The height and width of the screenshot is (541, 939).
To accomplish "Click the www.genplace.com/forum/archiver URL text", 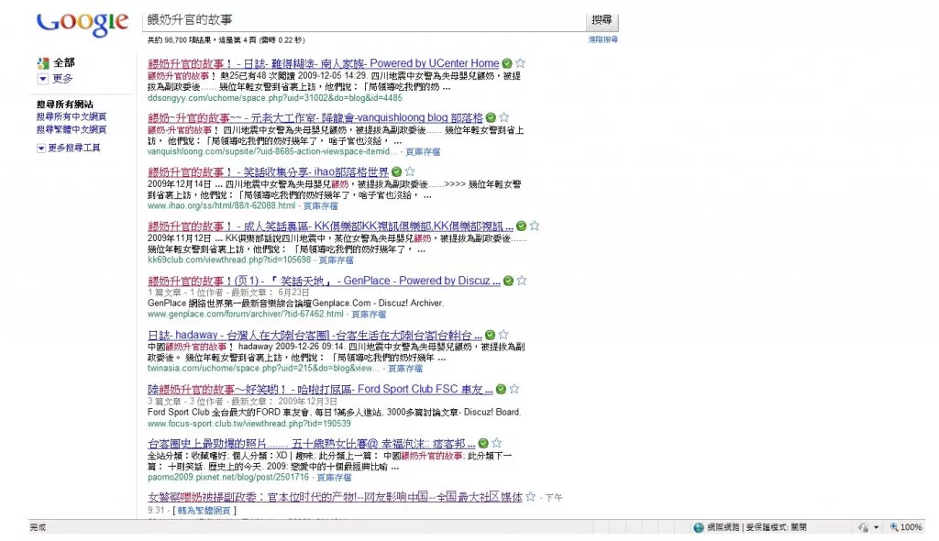I will [x=246, y=315].
